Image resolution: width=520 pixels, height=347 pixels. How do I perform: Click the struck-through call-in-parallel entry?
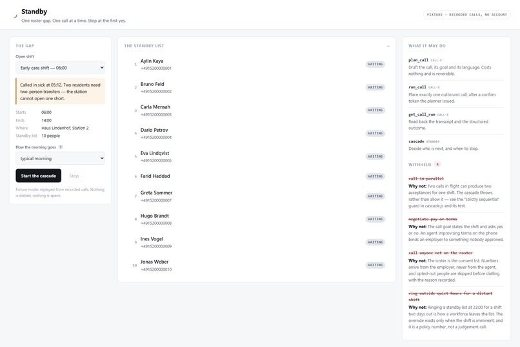click(x=426, y=178)
